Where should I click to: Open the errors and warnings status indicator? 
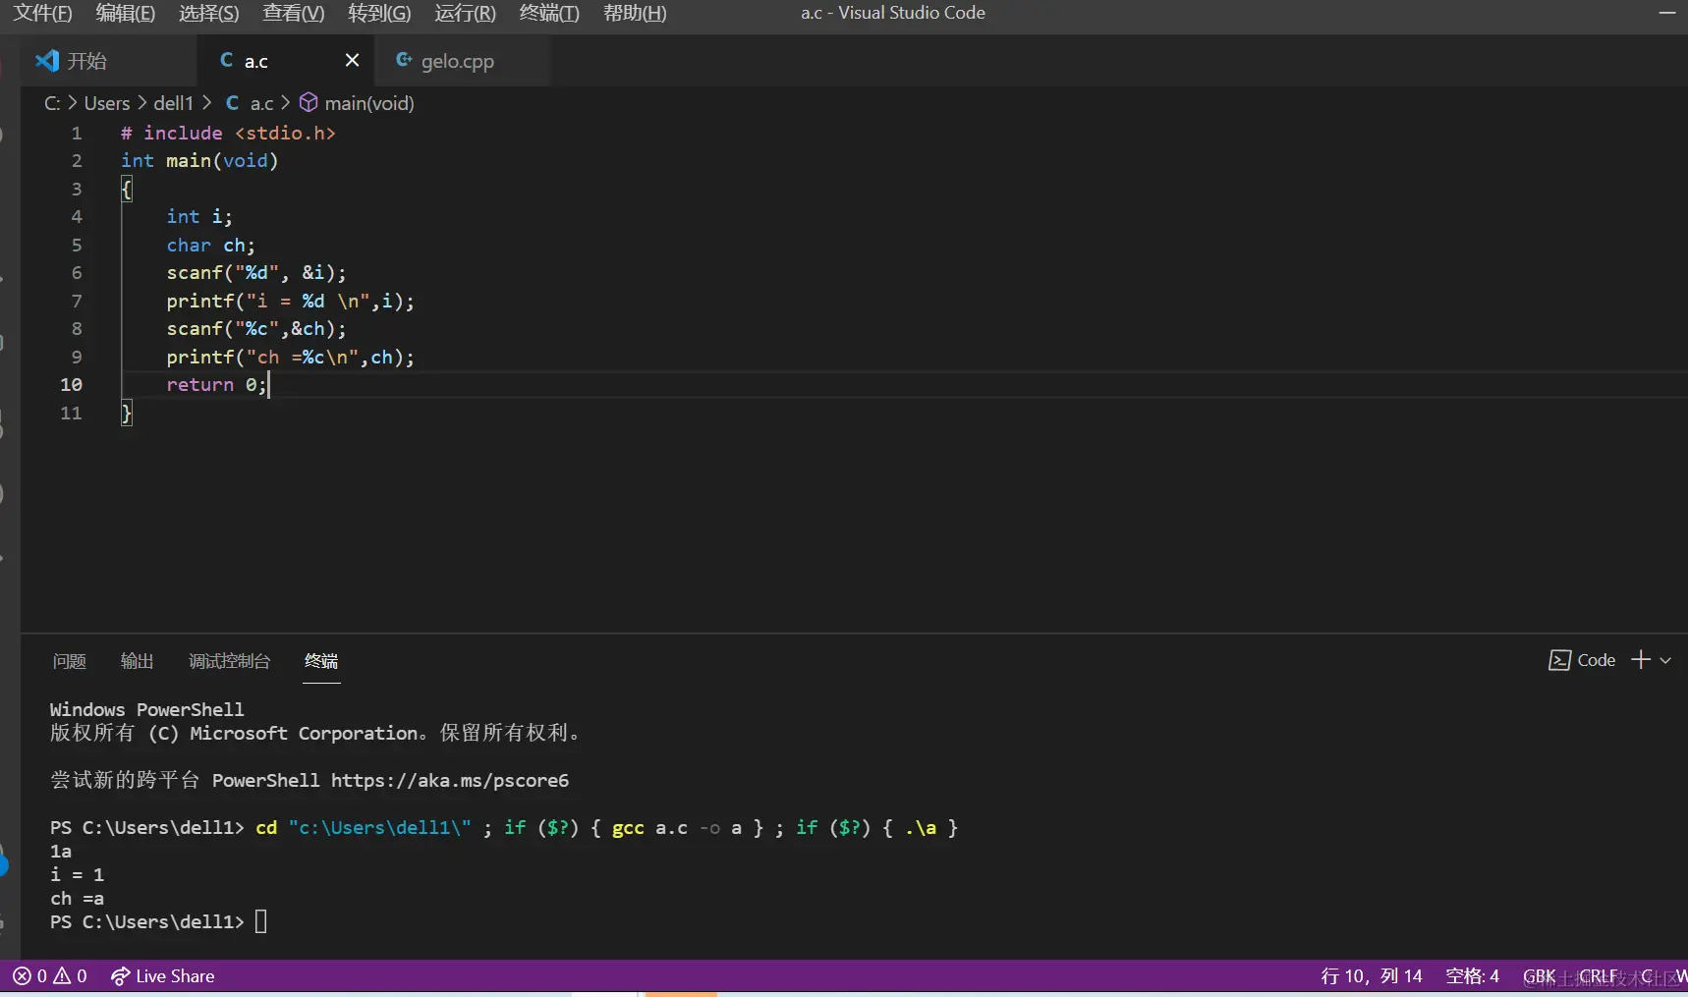(x=50, y=976)
